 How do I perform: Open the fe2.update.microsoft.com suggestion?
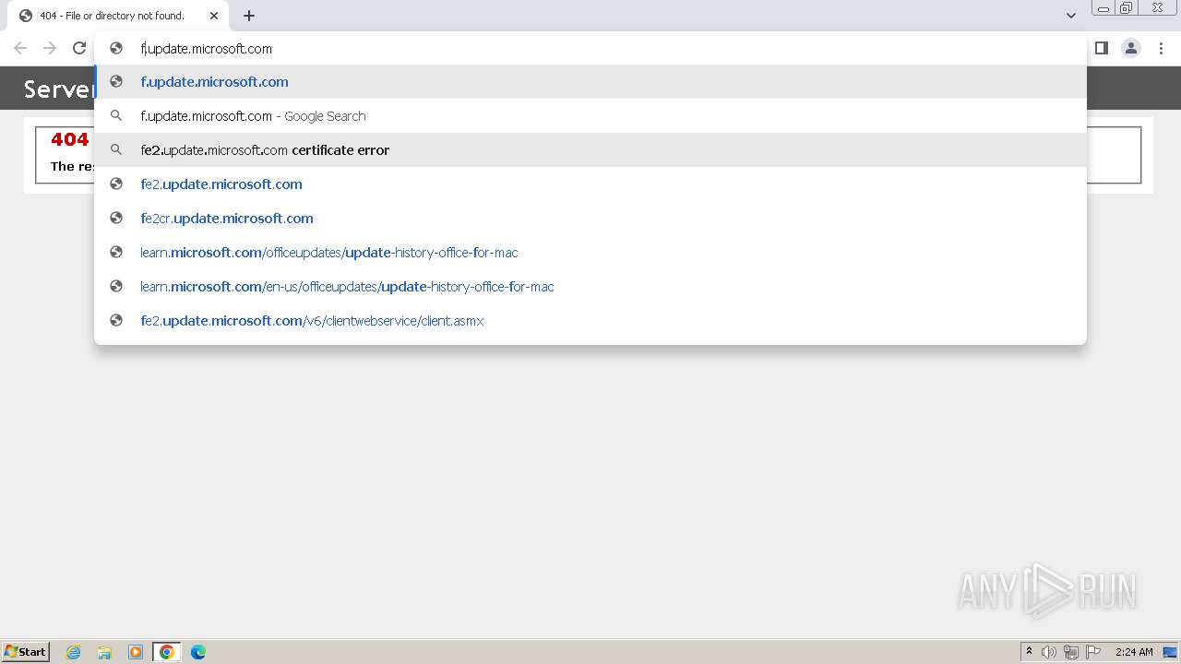pyautogui.click(x=590, y=184)
